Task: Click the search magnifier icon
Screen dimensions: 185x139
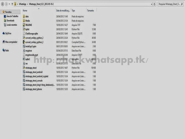Action: [182, 4]
